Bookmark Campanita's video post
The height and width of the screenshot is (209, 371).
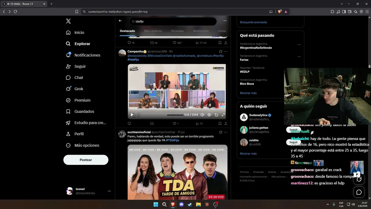[x=220, y=123]
